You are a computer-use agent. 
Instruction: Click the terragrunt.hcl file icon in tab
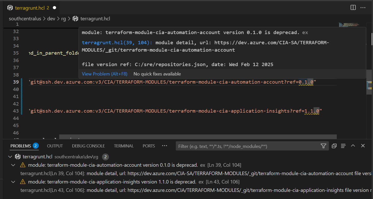click(10, 8)
